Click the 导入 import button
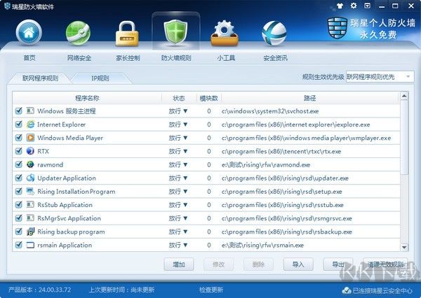This screenshot has width=421, height=298. click(x=298, y=264)
